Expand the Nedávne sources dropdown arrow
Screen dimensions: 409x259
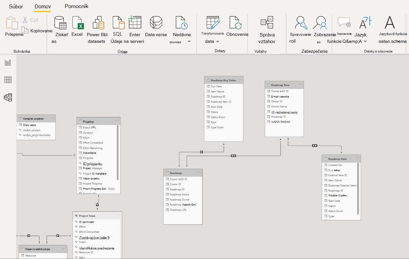pyautogui.click(x=189, y=41)
